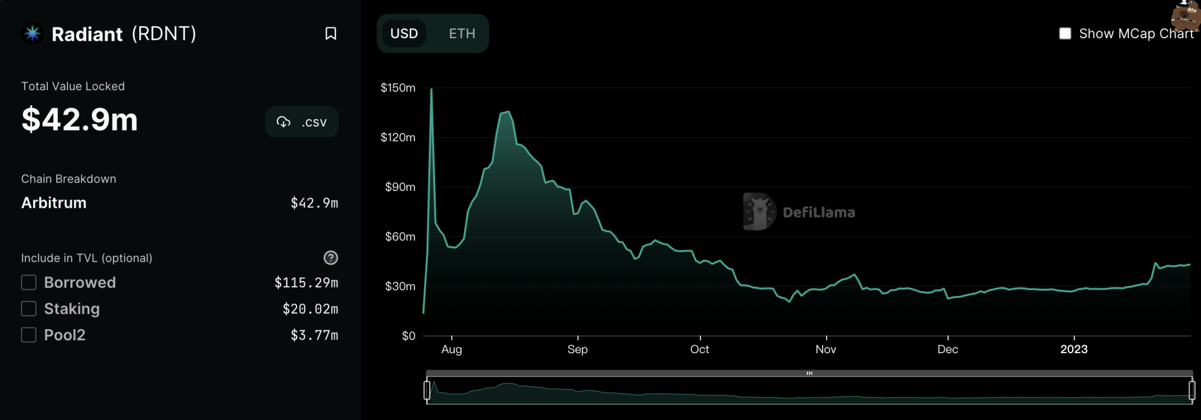Click the $3.77m Pool2 value
Viewport: 1201px width, 420px height.
pyautogui.click(x=314, y=335)
